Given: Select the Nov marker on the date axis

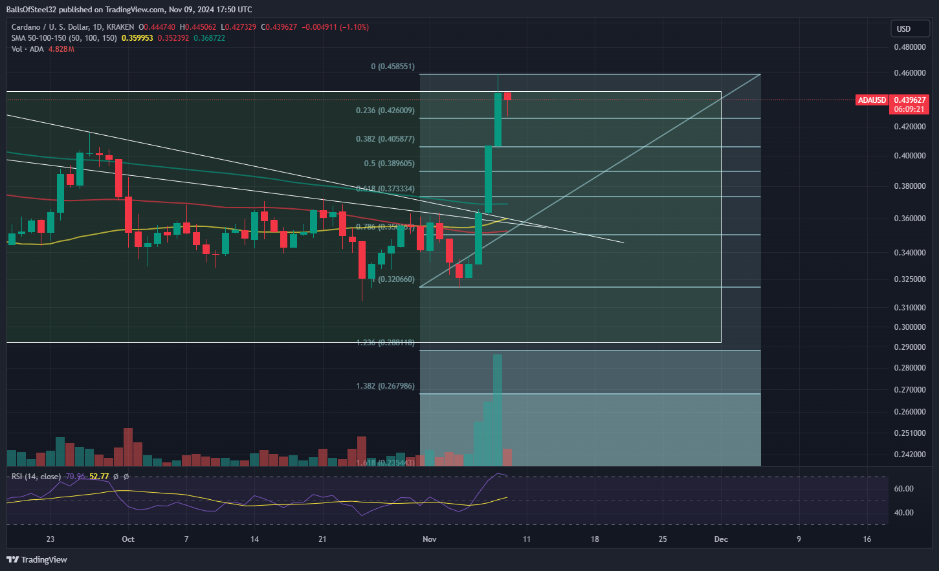Looking at the screenshot, I should coord(429,539).
